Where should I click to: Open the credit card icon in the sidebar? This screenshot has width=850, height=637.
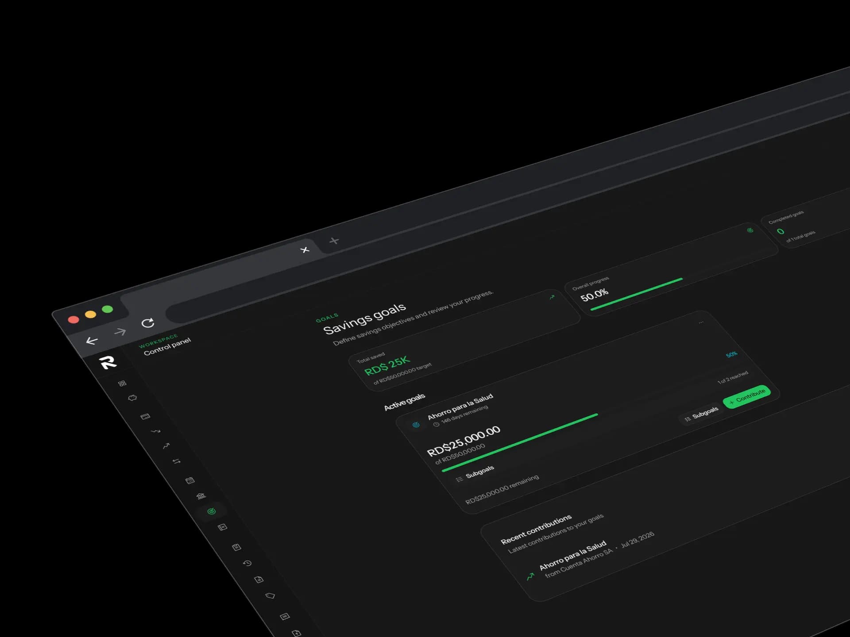(x=145, y=416)
